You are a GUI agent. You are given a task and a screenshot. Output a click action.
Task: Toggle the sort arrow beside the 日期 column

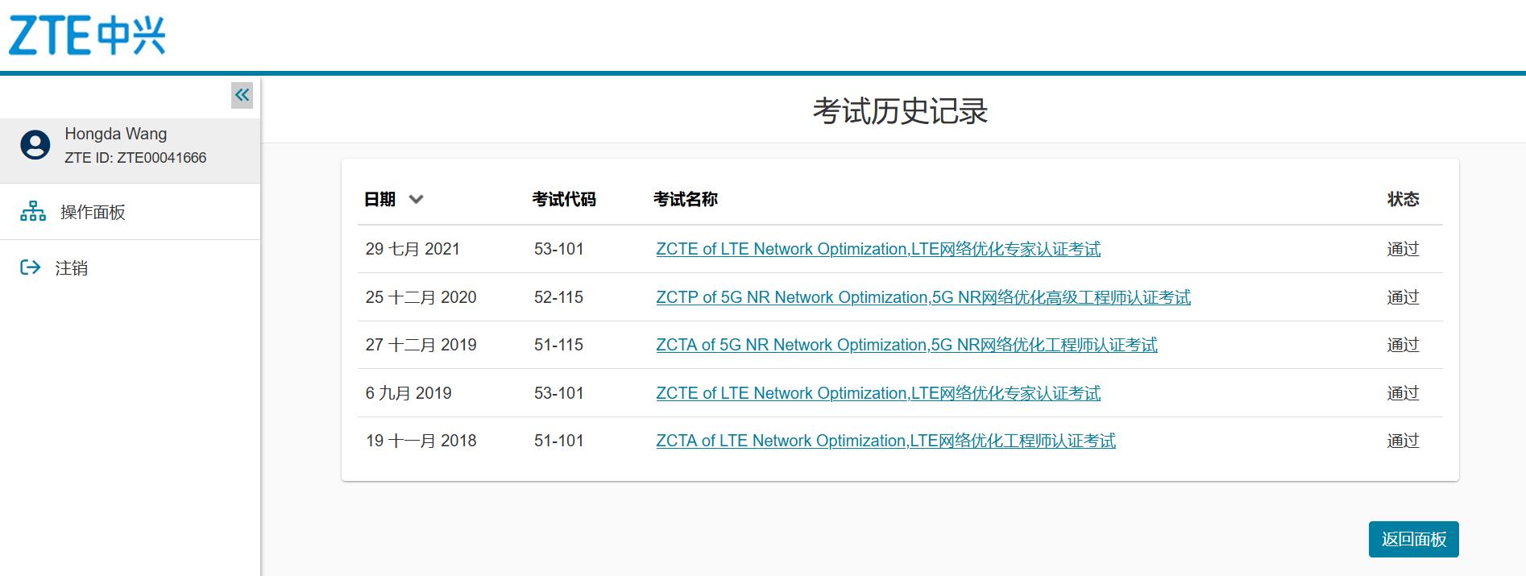click(416, 199)
